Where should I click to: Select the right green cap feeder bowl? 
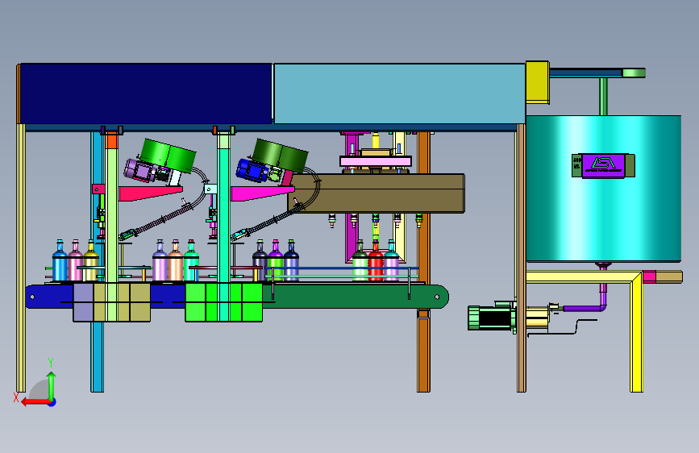[x=281, y=155]
